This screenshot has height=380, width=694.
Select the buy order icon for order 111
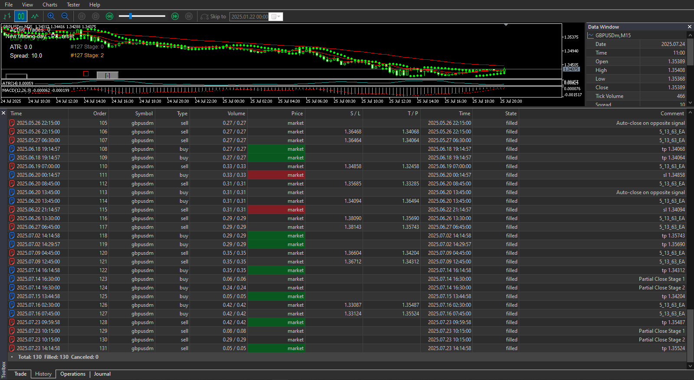coord(12,175)
